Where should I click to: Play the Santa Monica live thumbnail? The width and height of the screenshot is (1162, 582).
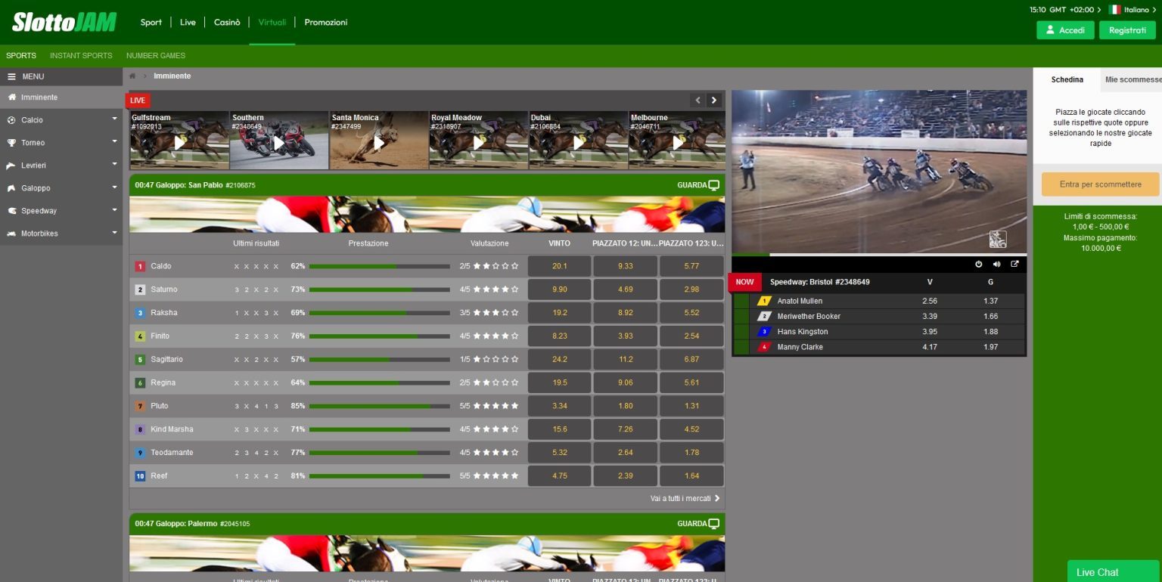point(379,141)
